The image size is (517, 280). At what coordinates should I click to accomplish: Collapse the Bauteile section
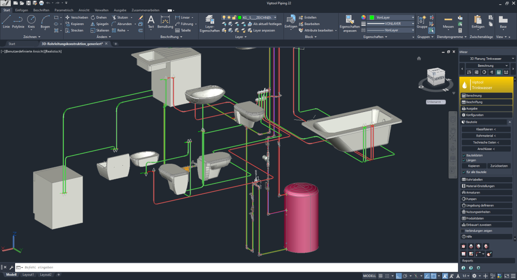pyautogui.click(x=510, y=122)
